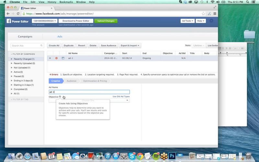Sort by the Campaign column header
This screenshot has height=162, width=259.
coord(111,53)
